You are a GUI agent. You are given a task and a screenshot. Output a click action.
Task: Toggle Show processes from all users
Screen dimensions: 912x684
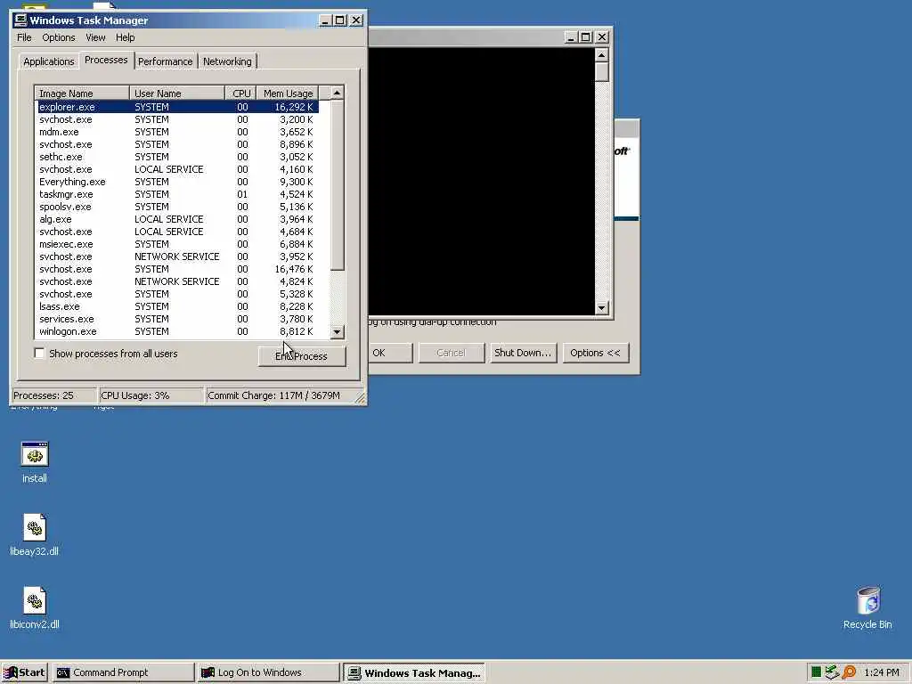[x=39, y=353]
